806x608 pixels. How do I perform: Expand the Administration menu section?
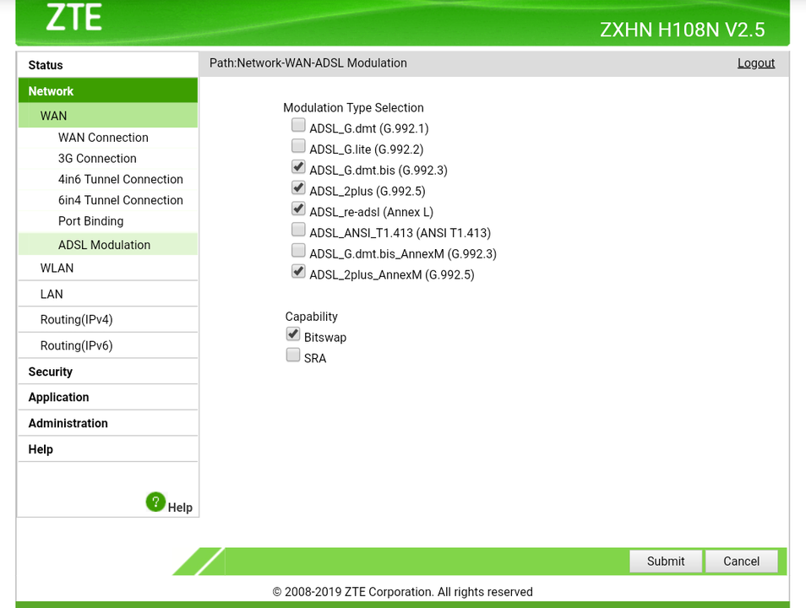point(108,424)
